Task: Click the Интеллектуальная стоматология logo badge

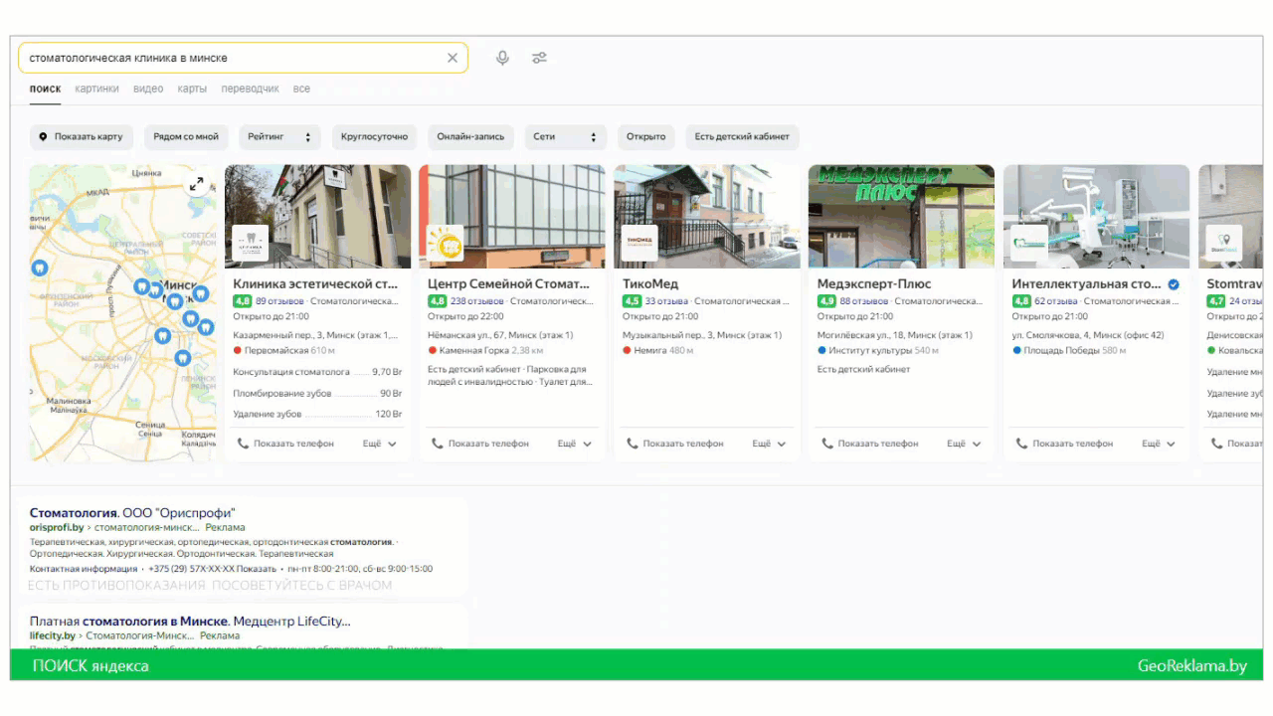Action: click(1029, 243)
